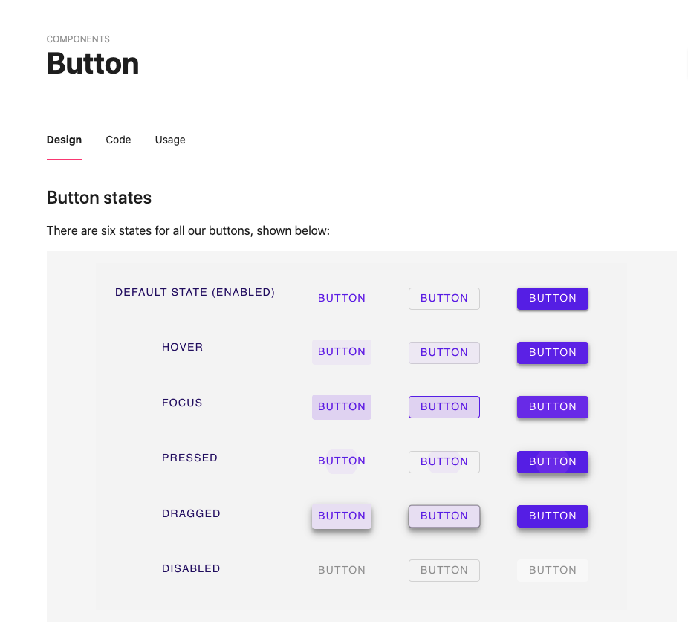Click the dragged state filled button
Screen dimensions: 688x636
(x=553, y=516)
